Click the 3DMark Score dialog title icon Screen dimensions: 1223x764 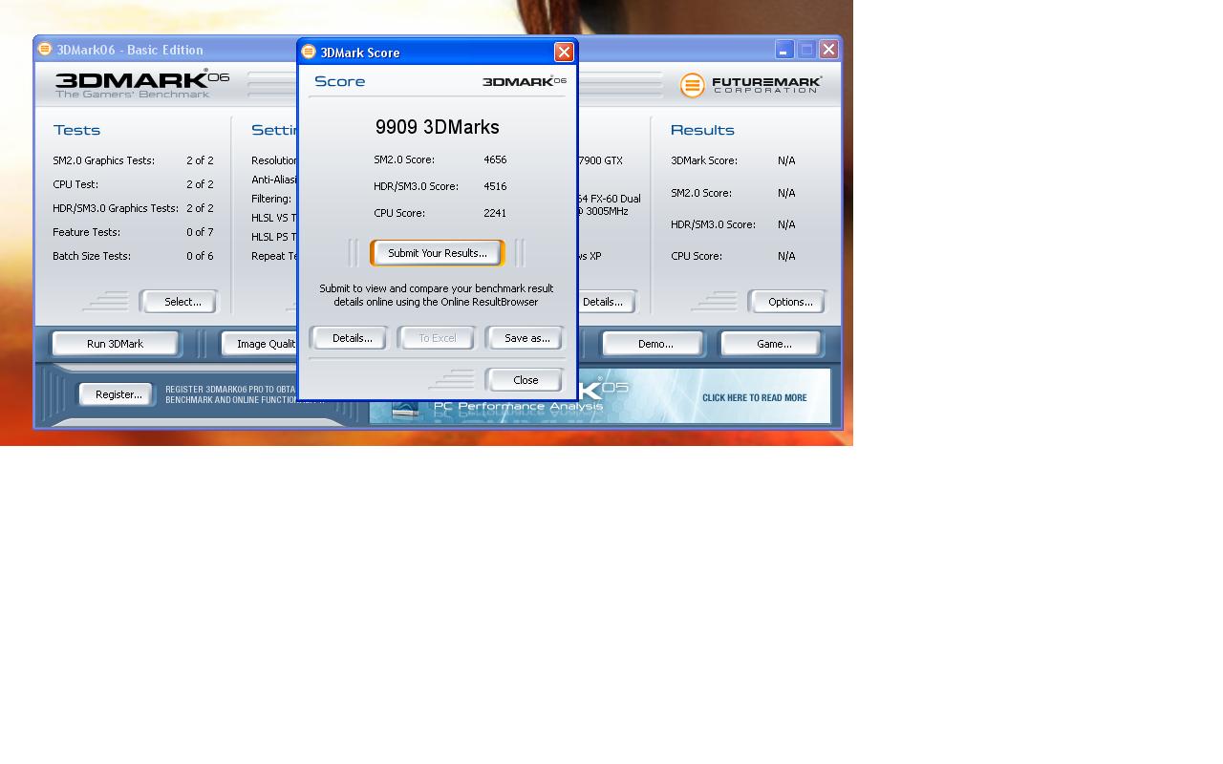pyautogui.click(x=309, y=53)
